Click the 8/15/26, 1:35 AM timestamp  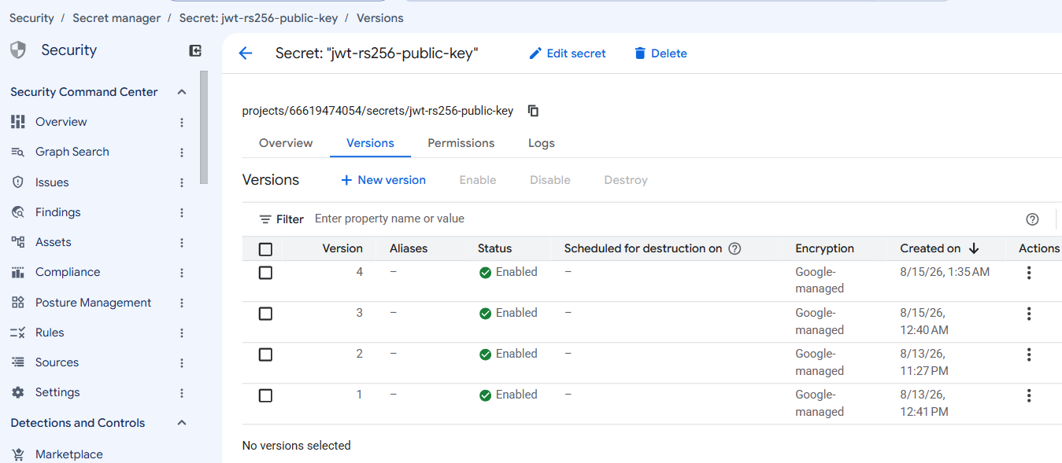(945, 272)
